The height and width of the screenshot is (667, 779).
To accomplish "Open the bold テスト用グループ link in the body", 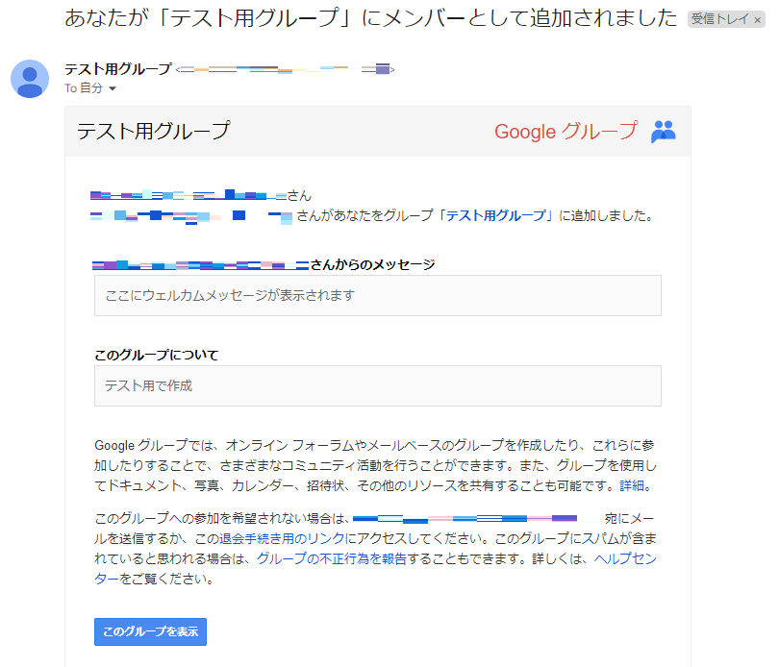I will click(x=496, y=216).
